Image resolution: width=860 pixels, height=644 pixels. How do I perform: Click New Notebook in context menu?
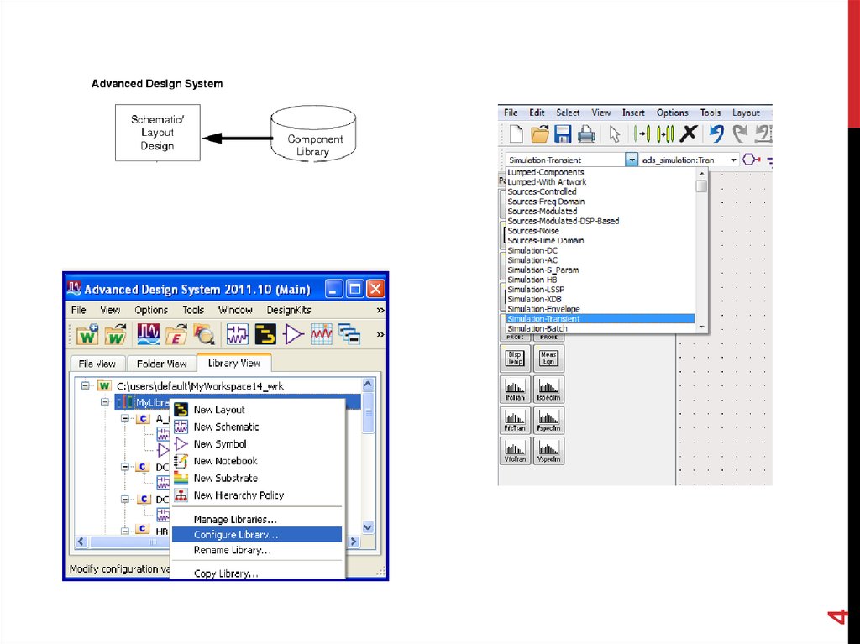point(225,461)
